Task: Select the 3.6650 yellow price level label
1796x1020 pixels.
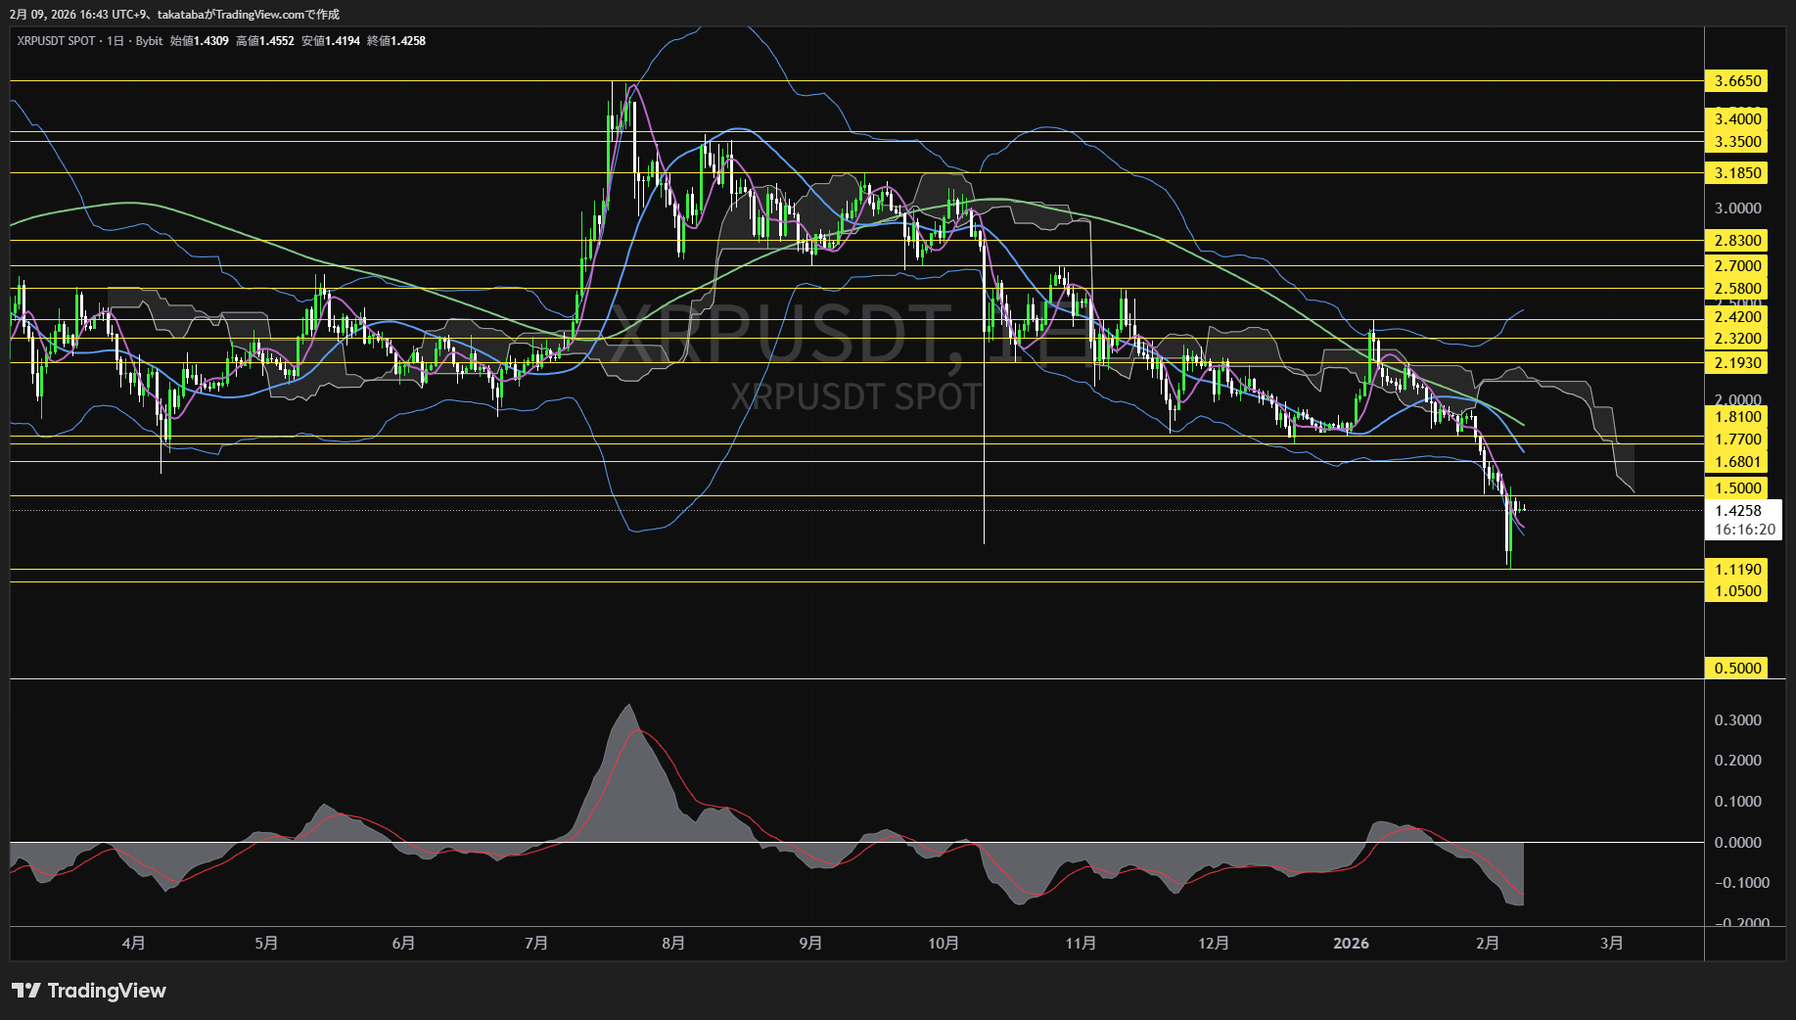Action: (1737, 81)
